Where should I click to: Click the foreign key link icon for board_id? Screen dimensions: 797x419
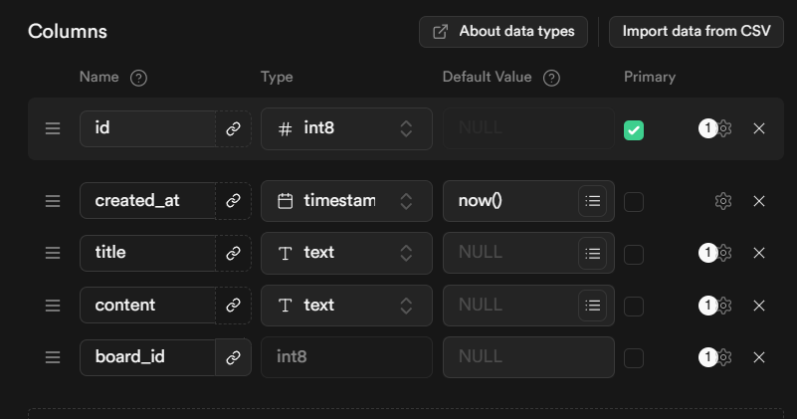pyautogui.click(x=233, y=357)
